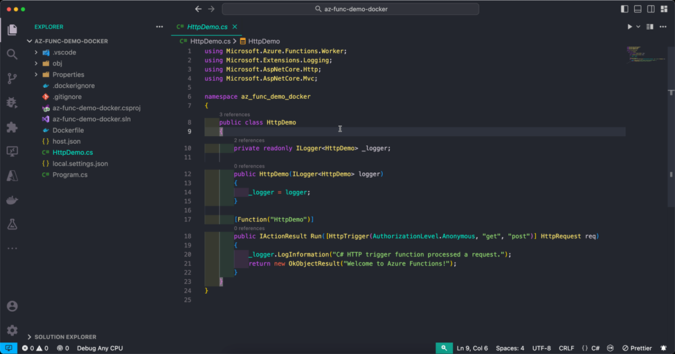
Task: Go to line via Ln 9, Col 6
Action: (x=472, y=348)
